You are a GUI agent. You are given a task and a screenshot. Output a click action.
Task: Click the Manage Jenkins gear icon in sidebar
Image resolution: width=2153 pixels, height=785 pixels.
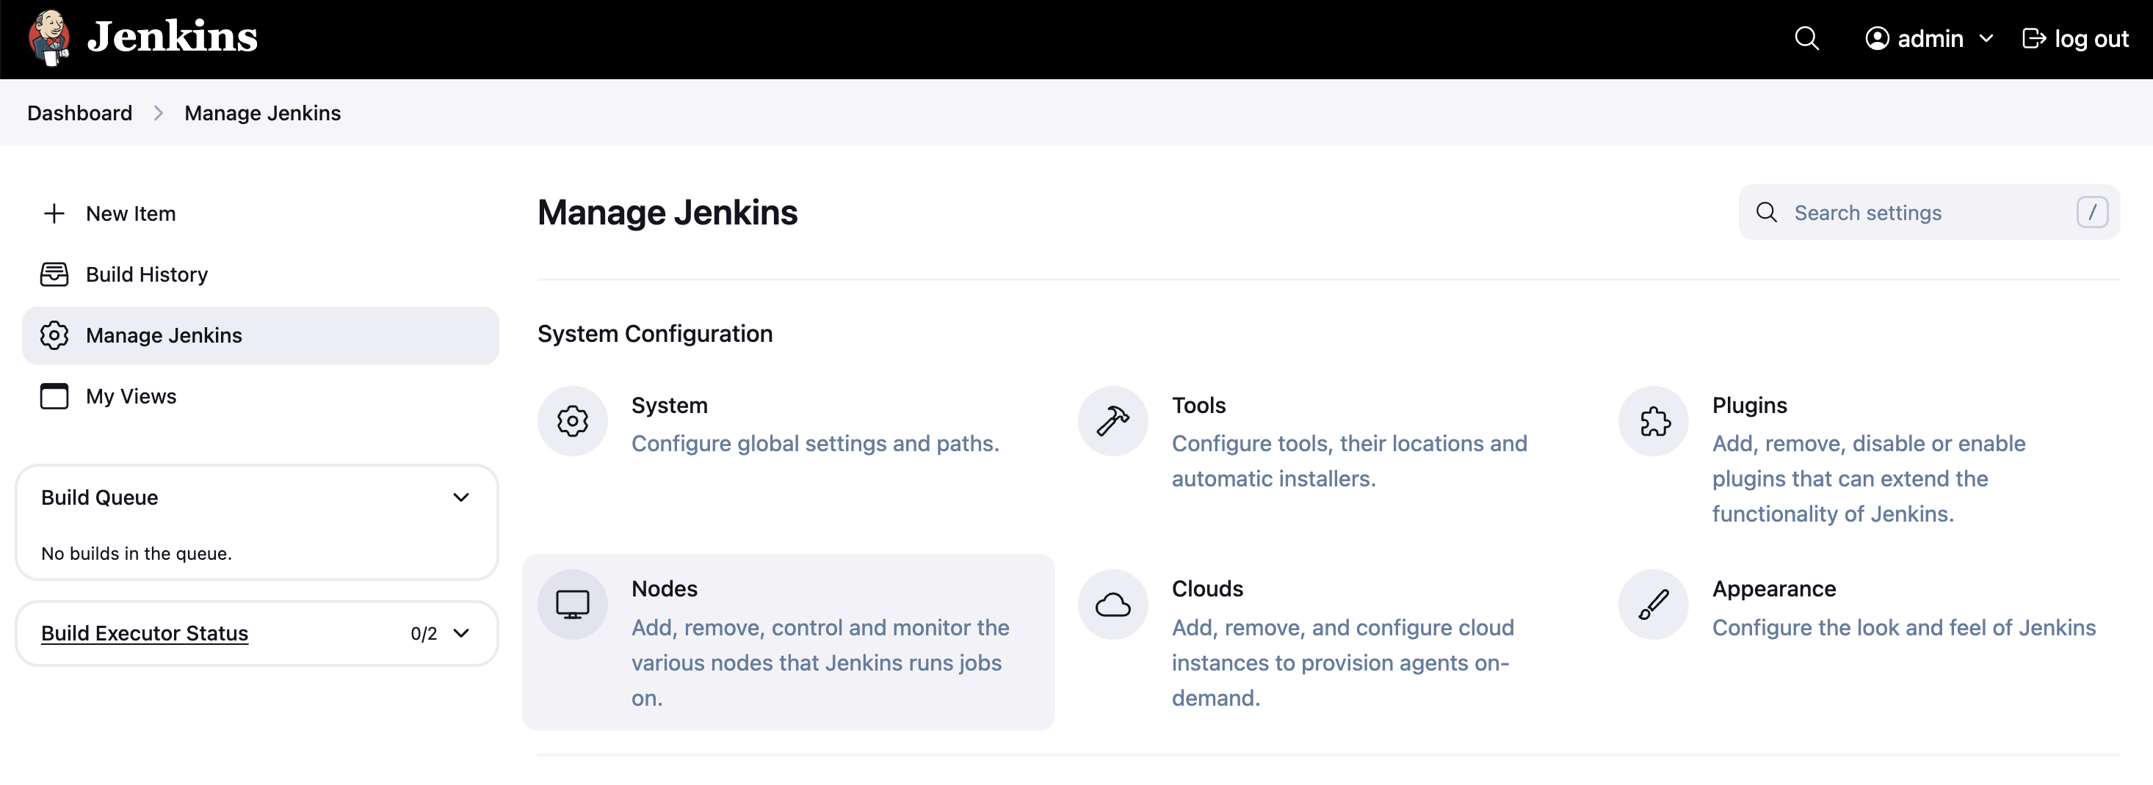point(54,336)
